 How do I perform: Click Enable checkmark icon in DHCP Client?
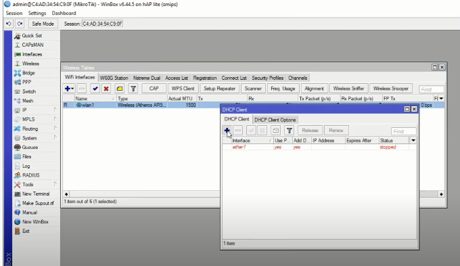click(x=251, y=131)
